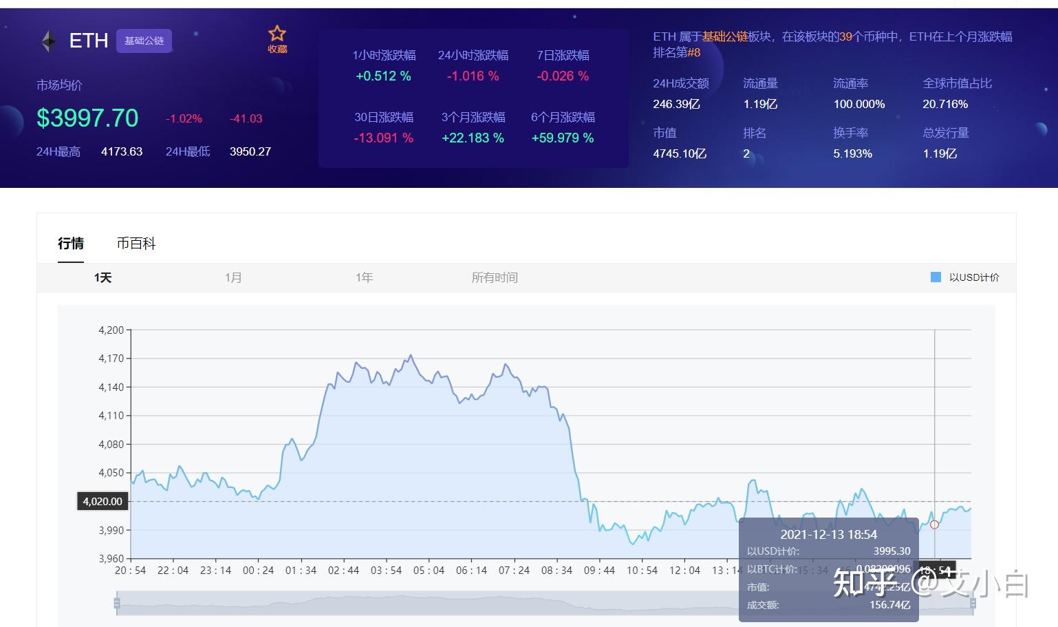Select the 1月 time range
The image size is (1058, 627).
[x=233, y=277]
